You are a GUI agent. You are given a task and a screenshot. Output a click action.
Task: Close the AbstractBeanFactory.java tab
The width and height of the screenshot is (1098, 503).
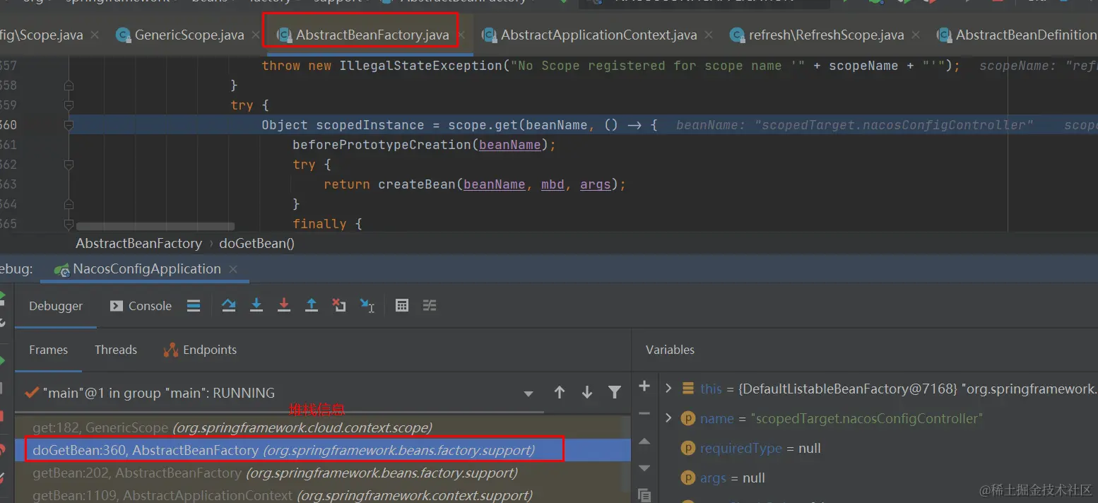tap(461, 35)
